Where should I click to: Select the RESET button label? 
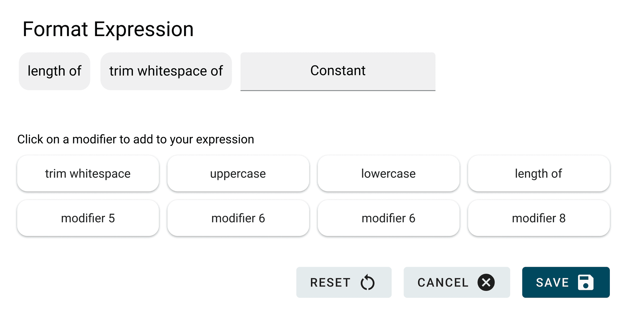pos(330,283)
